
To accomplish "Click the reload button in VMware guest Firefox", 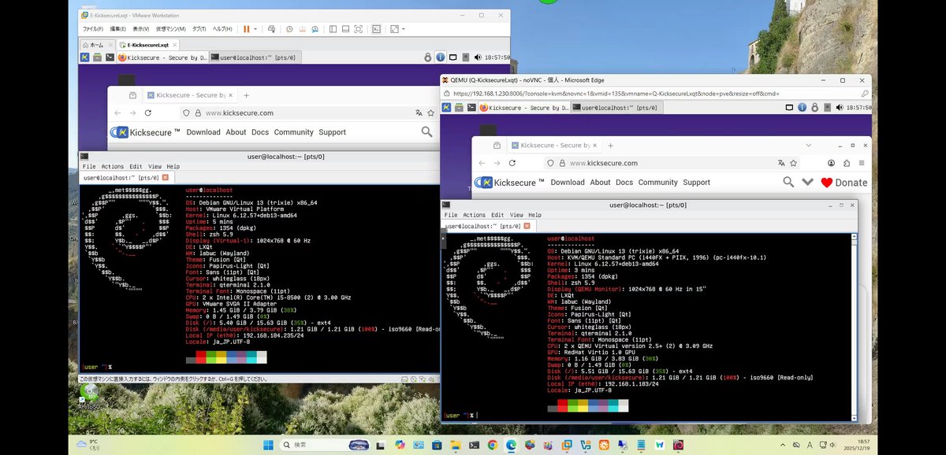I will pyautogui.click(x=147, y=113).
